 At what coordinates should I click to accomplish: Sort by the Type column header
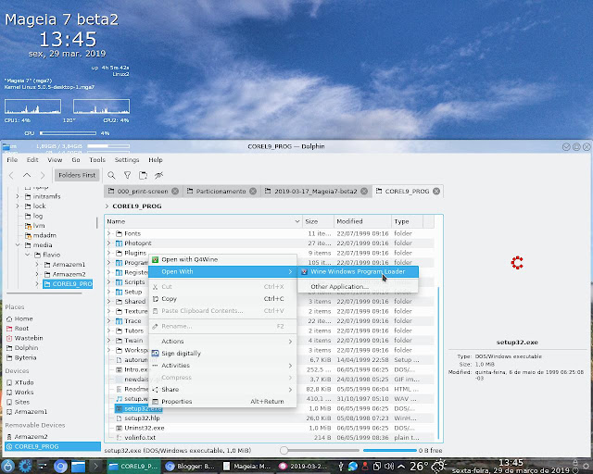pyautogui.click(x=408, y=221)
